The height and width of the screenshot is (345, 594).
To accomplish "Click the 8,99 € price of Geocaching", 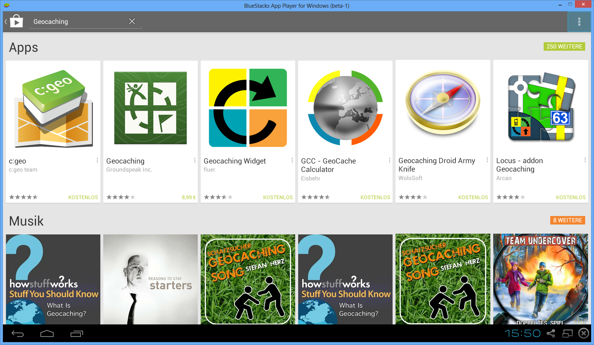I will coord(189,197).
